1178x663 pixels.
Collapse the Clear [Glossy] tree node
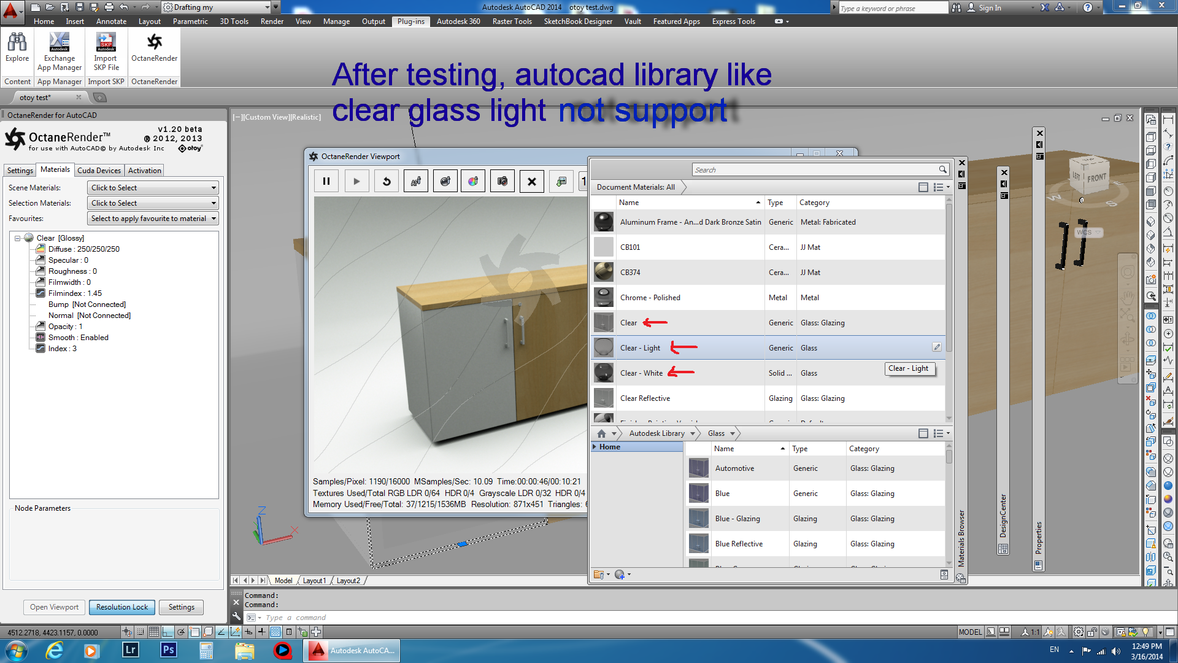pos(18,238)
